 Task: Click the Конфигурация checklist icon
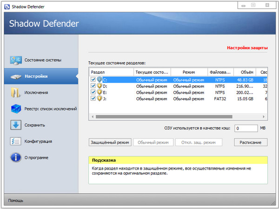point(15,141)
